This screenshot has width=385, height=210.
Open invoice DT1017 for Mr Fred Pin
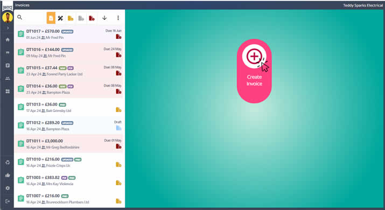click(69, 34)
